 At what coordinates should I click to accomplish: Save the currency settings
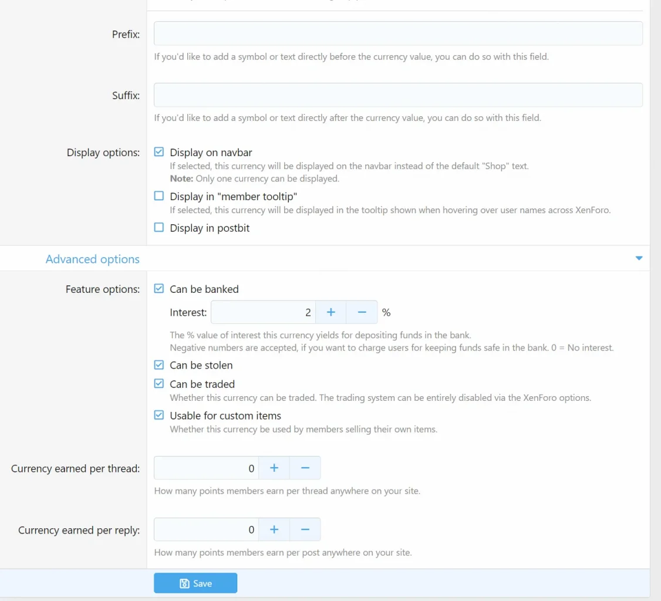point(195,583)
